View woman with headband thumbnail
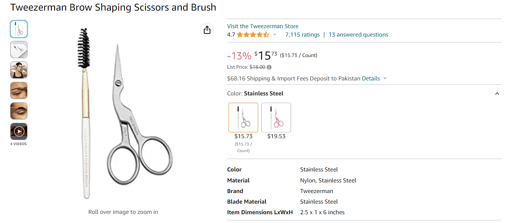 [x=19, y=70]
